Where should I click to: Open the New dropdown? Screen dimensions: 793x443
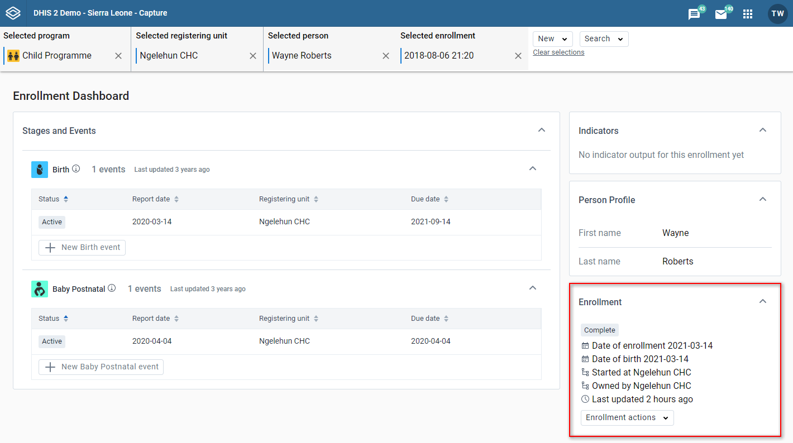(x=553, y=38)
